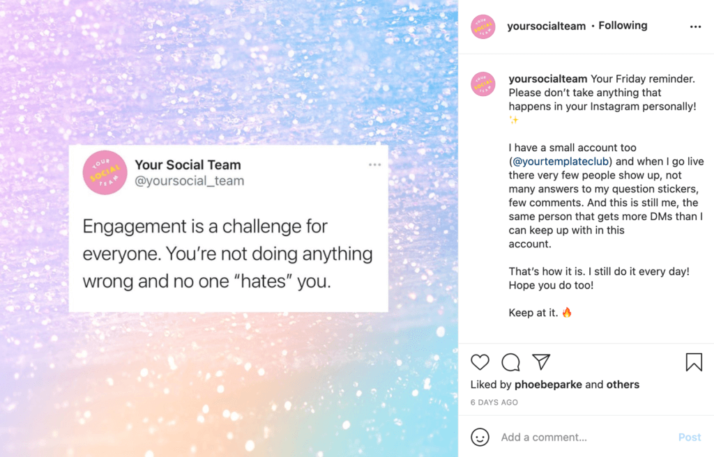
Task: Open emoji picker smiley icon
Action: coord(480,437)
